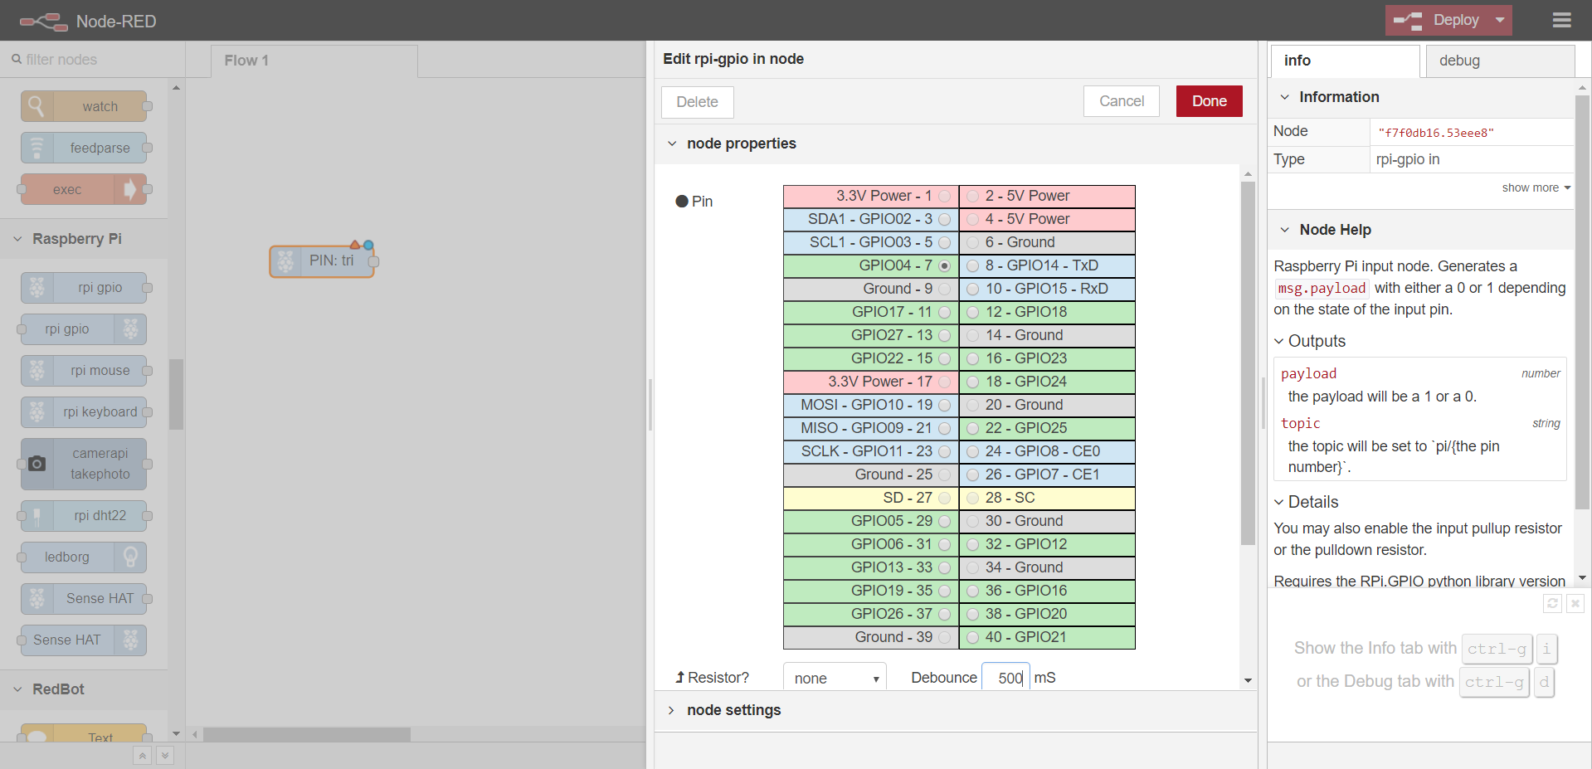Click the Done button
This screenshot has width=1592, height=769.
point(1209,101)
